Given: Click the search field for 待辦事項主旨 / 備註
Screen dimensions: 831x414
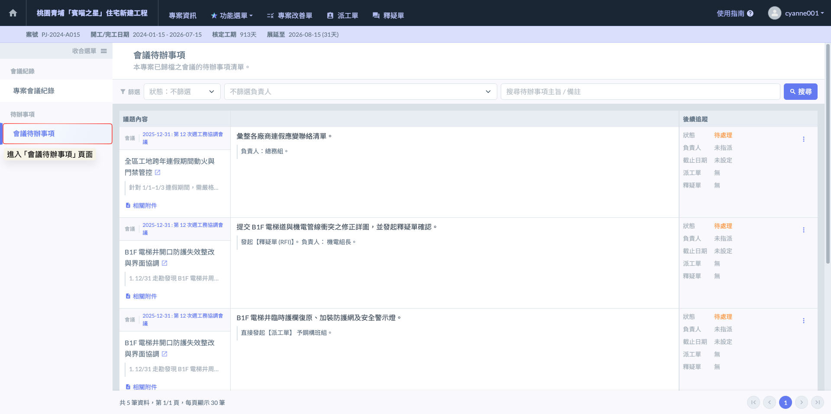Looking at the screenshot, I should click(x=640, y=92).
